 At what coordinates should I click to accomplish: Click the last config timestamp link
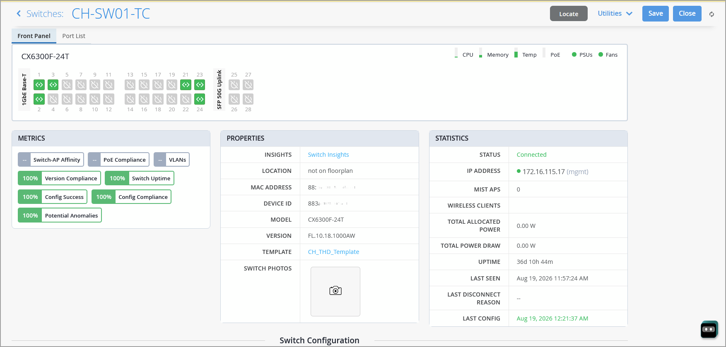tap(552, 318)
